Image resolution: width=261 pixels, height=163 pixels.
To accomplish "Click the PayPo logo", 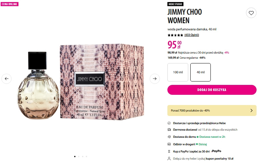I will 216,151.
